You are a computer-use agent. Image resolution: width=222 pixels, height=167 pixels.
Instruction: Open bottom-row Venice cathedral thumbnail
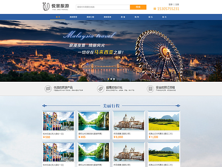[x=129, y=152]
